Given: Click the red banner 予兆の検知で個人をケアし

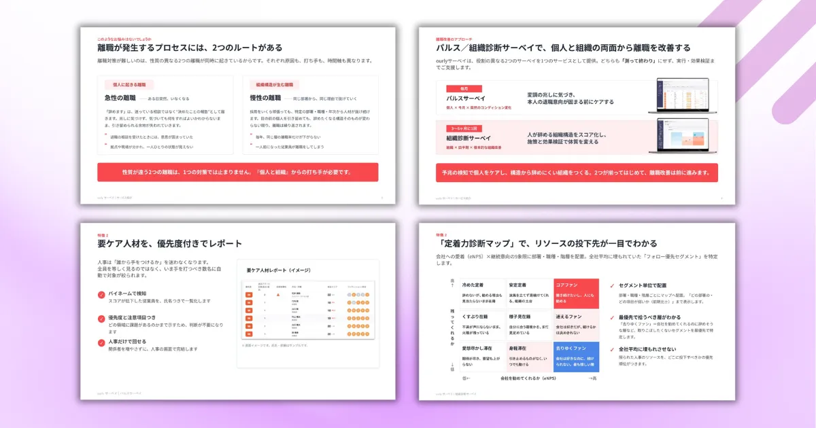Looking at the screenshot, I should tap(577, 173).
